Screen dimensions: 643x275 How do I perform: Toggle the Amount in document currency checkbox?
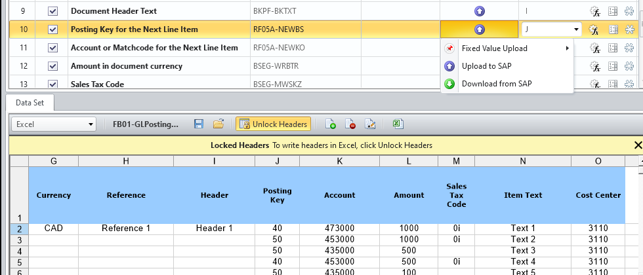[x=53, y=66]
